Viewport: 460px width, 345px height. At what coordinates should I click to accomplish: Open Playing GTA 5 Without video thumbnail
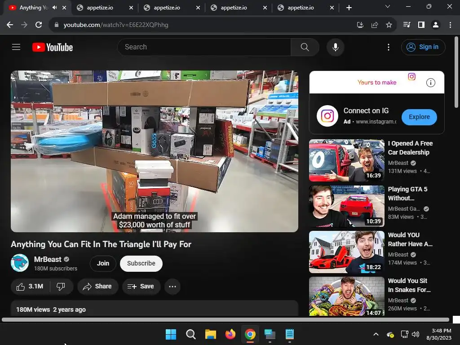(347, 206)
